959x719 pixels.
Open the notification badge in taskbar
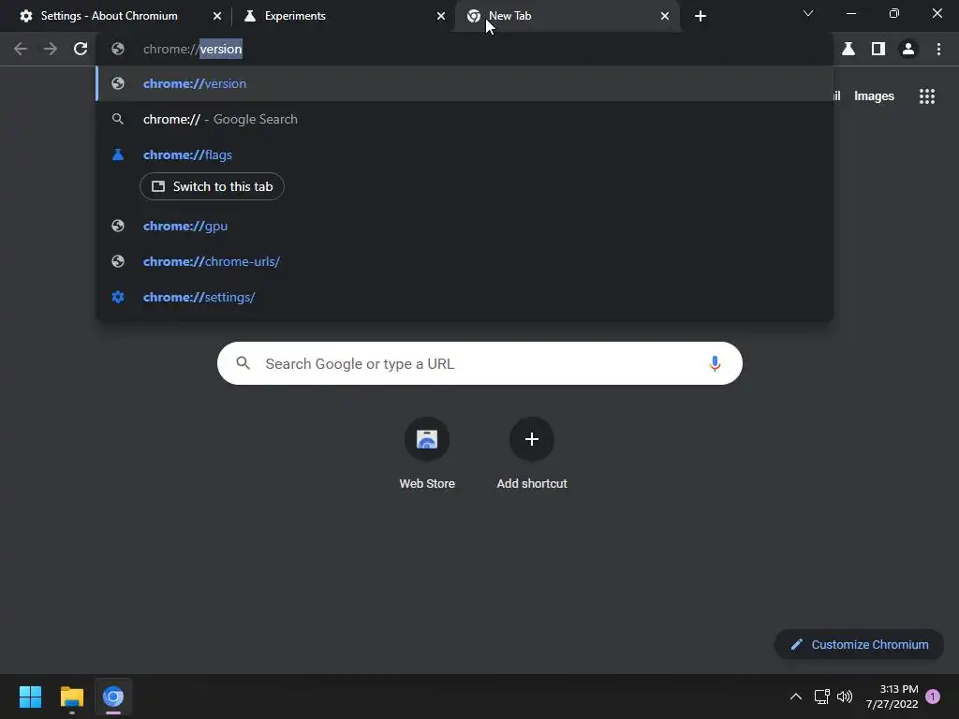point(933,697)
